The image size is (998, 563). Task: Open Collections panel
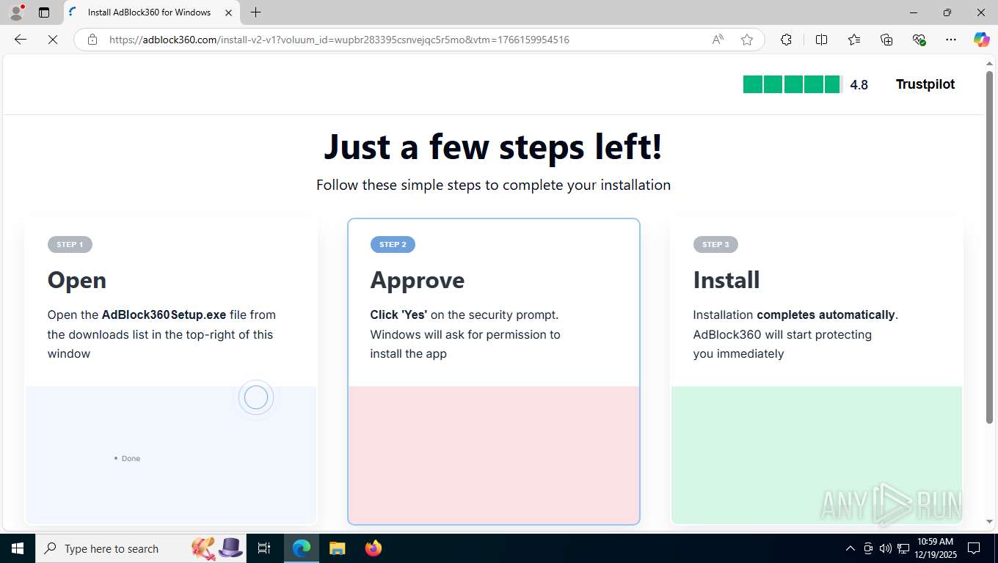pyautogui.click(x=886, y=40)
